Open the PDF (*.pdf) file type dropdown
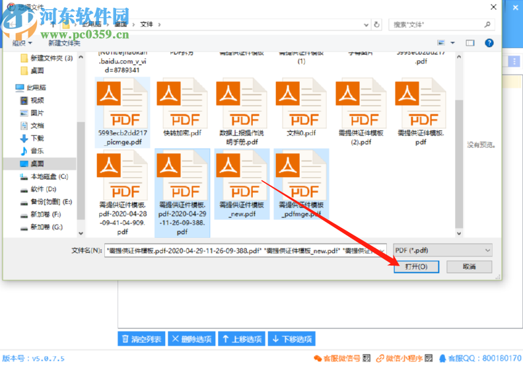This screenshot has width=523, height=366. point(442,250)
